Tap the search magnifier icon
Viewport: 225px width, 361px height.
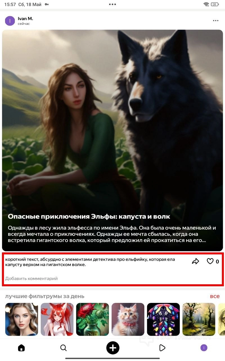[x=64, y=348]
